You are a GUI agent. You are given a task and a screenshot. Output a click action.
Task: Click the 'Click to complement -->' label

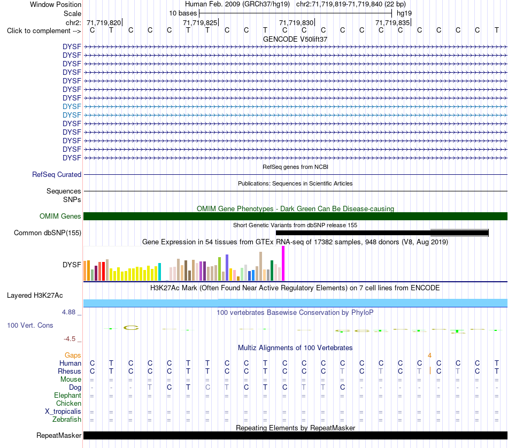point(44,31)
